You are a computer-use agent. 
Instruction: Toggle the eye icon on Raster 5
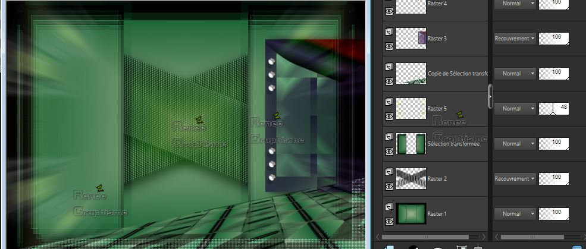point(389,116)
